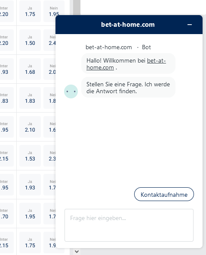Select the Ja 1.75 odds in top row
The width and height of the screenshot is (206, 255).
click(30, 11)
